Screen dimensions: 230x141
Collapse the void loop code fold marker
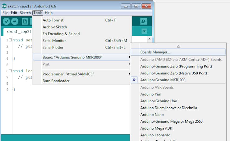coord(11,71)
